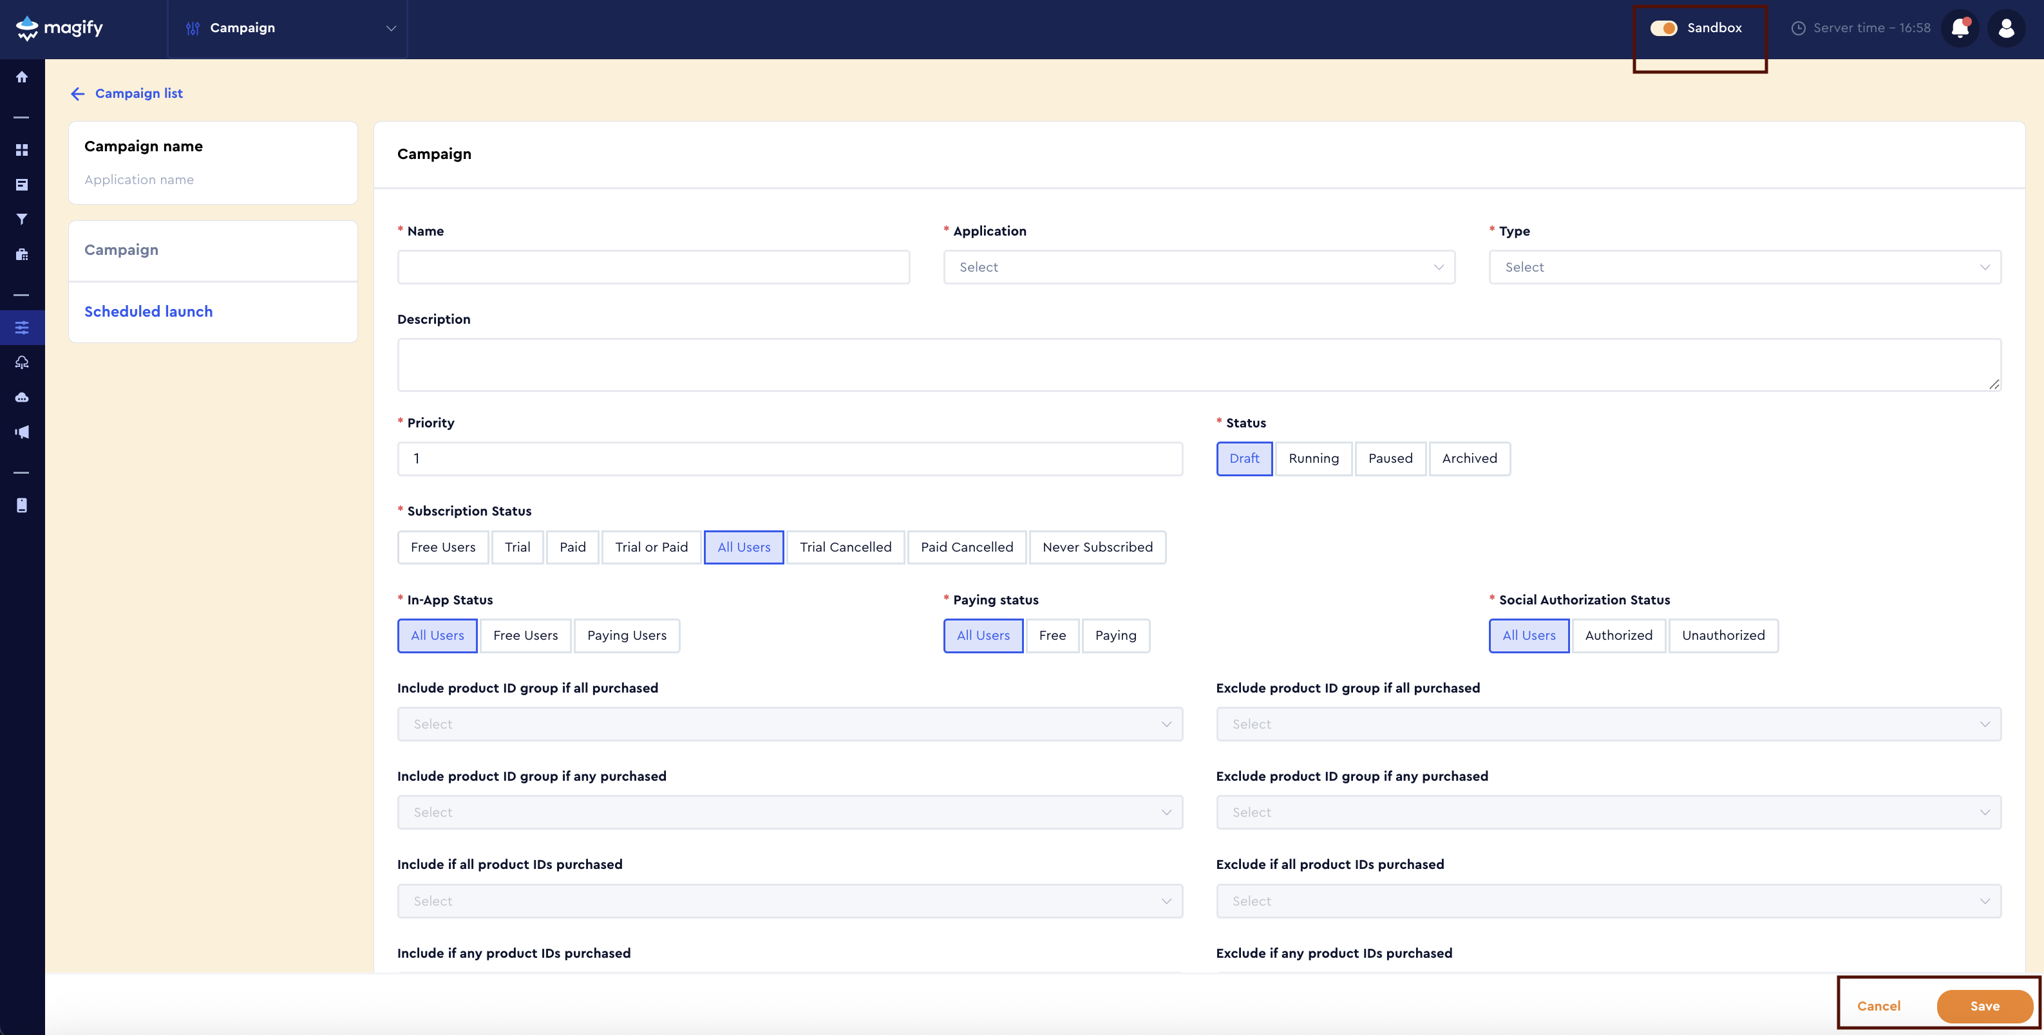2044x1035 pixels.
Task: Toggle the Sandbox switch off
Action: point(1664,28)
